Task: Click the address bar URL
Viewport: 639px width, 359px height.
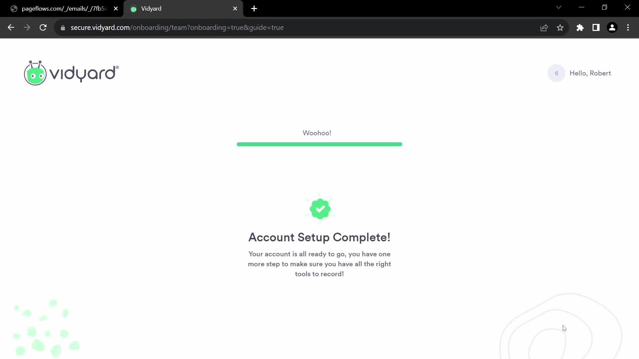Action: tap(177, 28)
